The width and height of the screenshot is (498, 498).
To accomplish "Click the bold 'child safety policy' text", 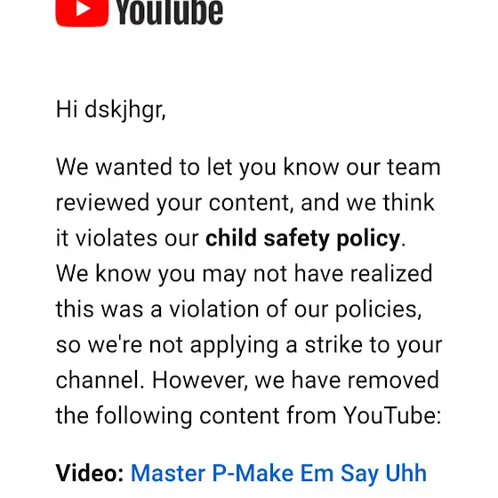I will point(302,238).
